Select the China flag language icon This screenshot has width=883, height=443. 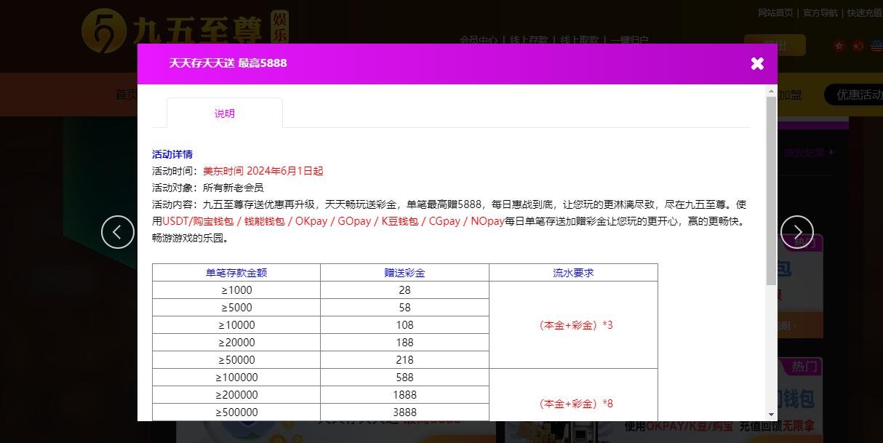coord(858,45)
